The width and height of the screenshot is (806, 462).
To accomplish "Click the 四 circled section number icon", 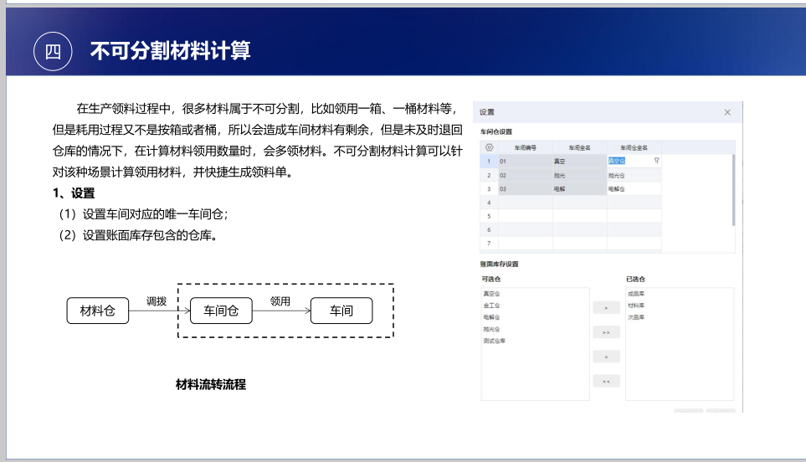I will (53, 51).
